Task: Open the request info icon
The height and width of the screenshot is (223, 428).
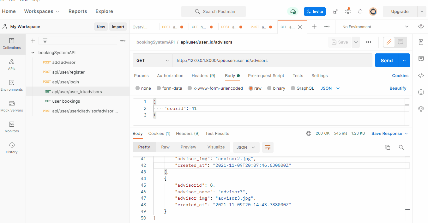Action: click(x=421, y=92)
